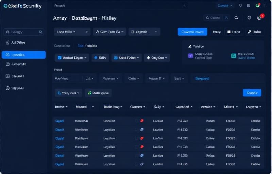Open the notification icon with red badge
Screen dimensions: 272x174
point(260,17)
